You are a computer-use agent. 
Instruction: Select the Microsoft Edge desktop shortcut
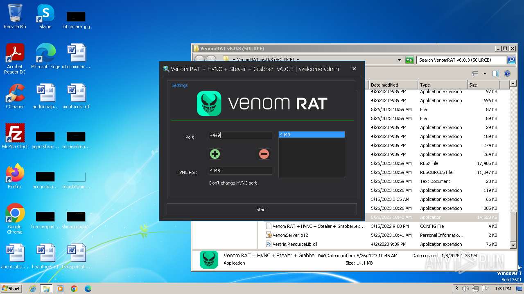coord(45,56)
